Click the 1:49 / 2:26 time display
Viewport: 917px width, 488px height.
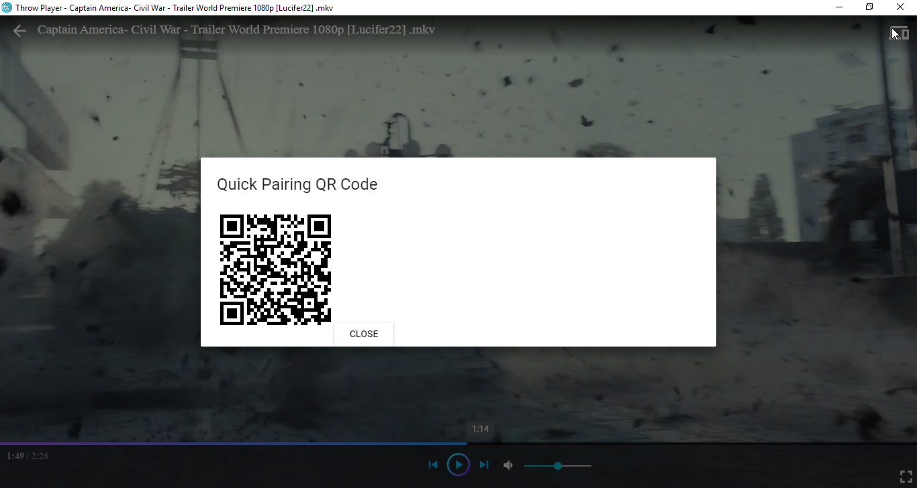tap(28, 456)
